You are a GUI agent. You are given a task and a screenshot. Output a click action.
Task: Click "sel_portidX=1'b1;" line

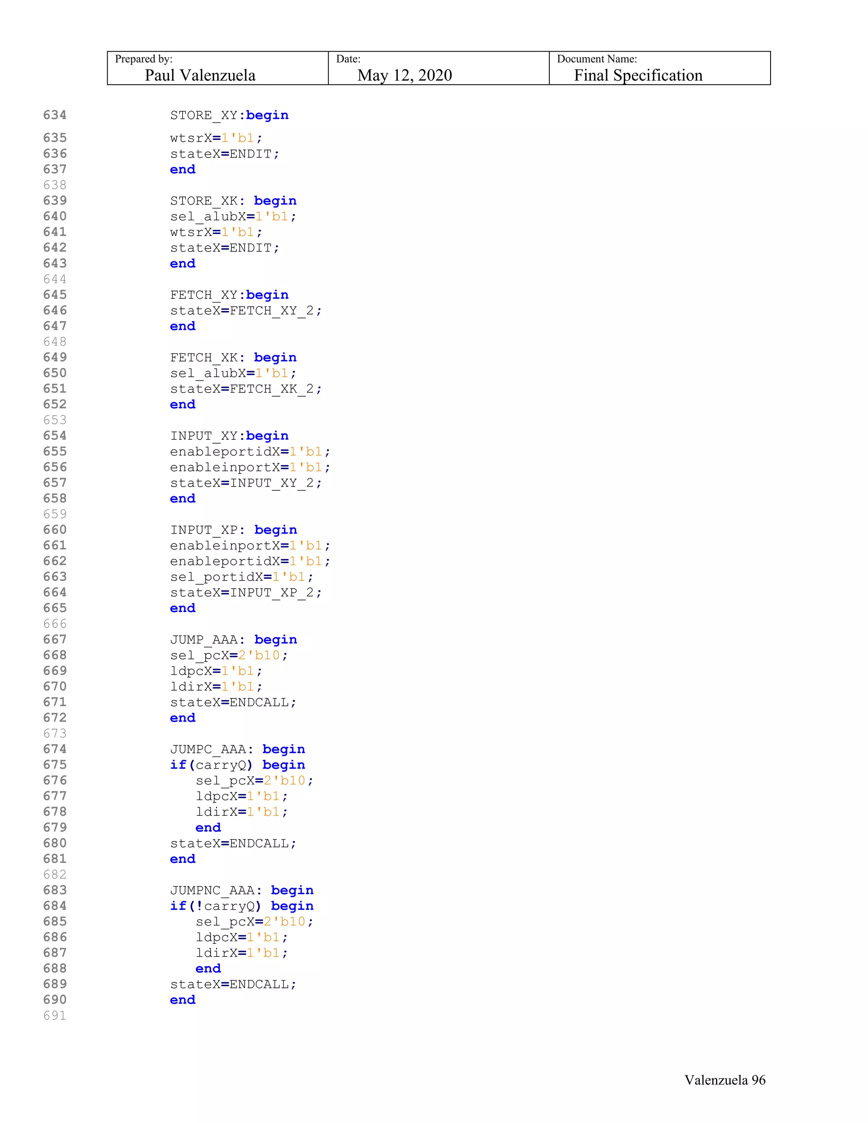[242, 577]
